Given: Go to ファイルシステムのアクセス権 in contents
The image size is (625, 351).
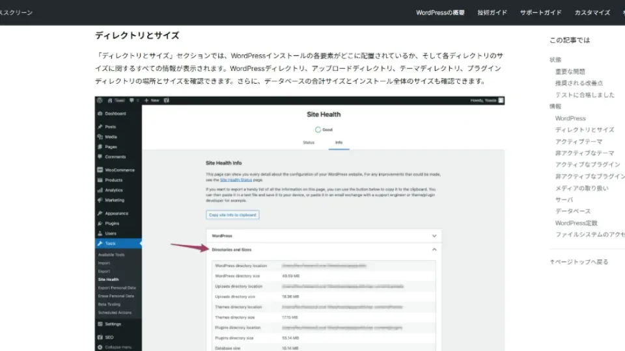Looking at the screenshot, I should click(590, 235).
